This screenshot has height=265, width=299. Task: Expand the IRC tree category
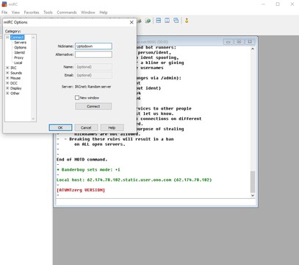click(7, 68)
